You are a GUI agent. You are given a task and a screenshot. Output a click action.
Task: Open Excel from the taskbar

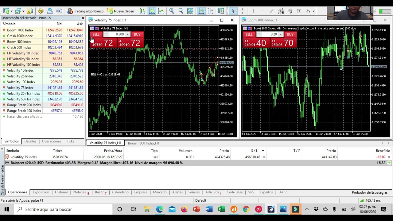pyautogui.click(x=221, y=209)
